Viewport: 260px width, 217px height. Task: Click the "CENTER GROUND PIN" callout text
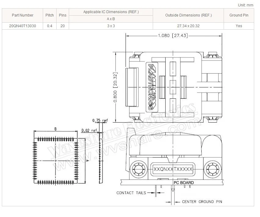point(202,202)
